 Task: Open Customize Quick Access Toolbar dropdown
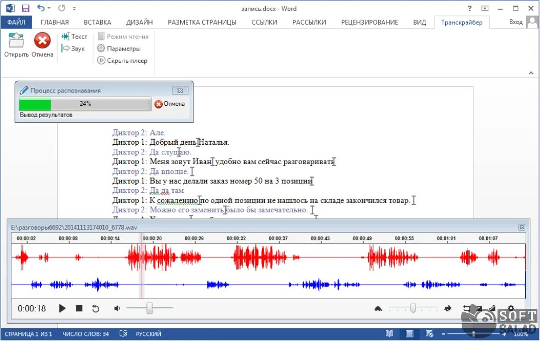pos(74,9)
